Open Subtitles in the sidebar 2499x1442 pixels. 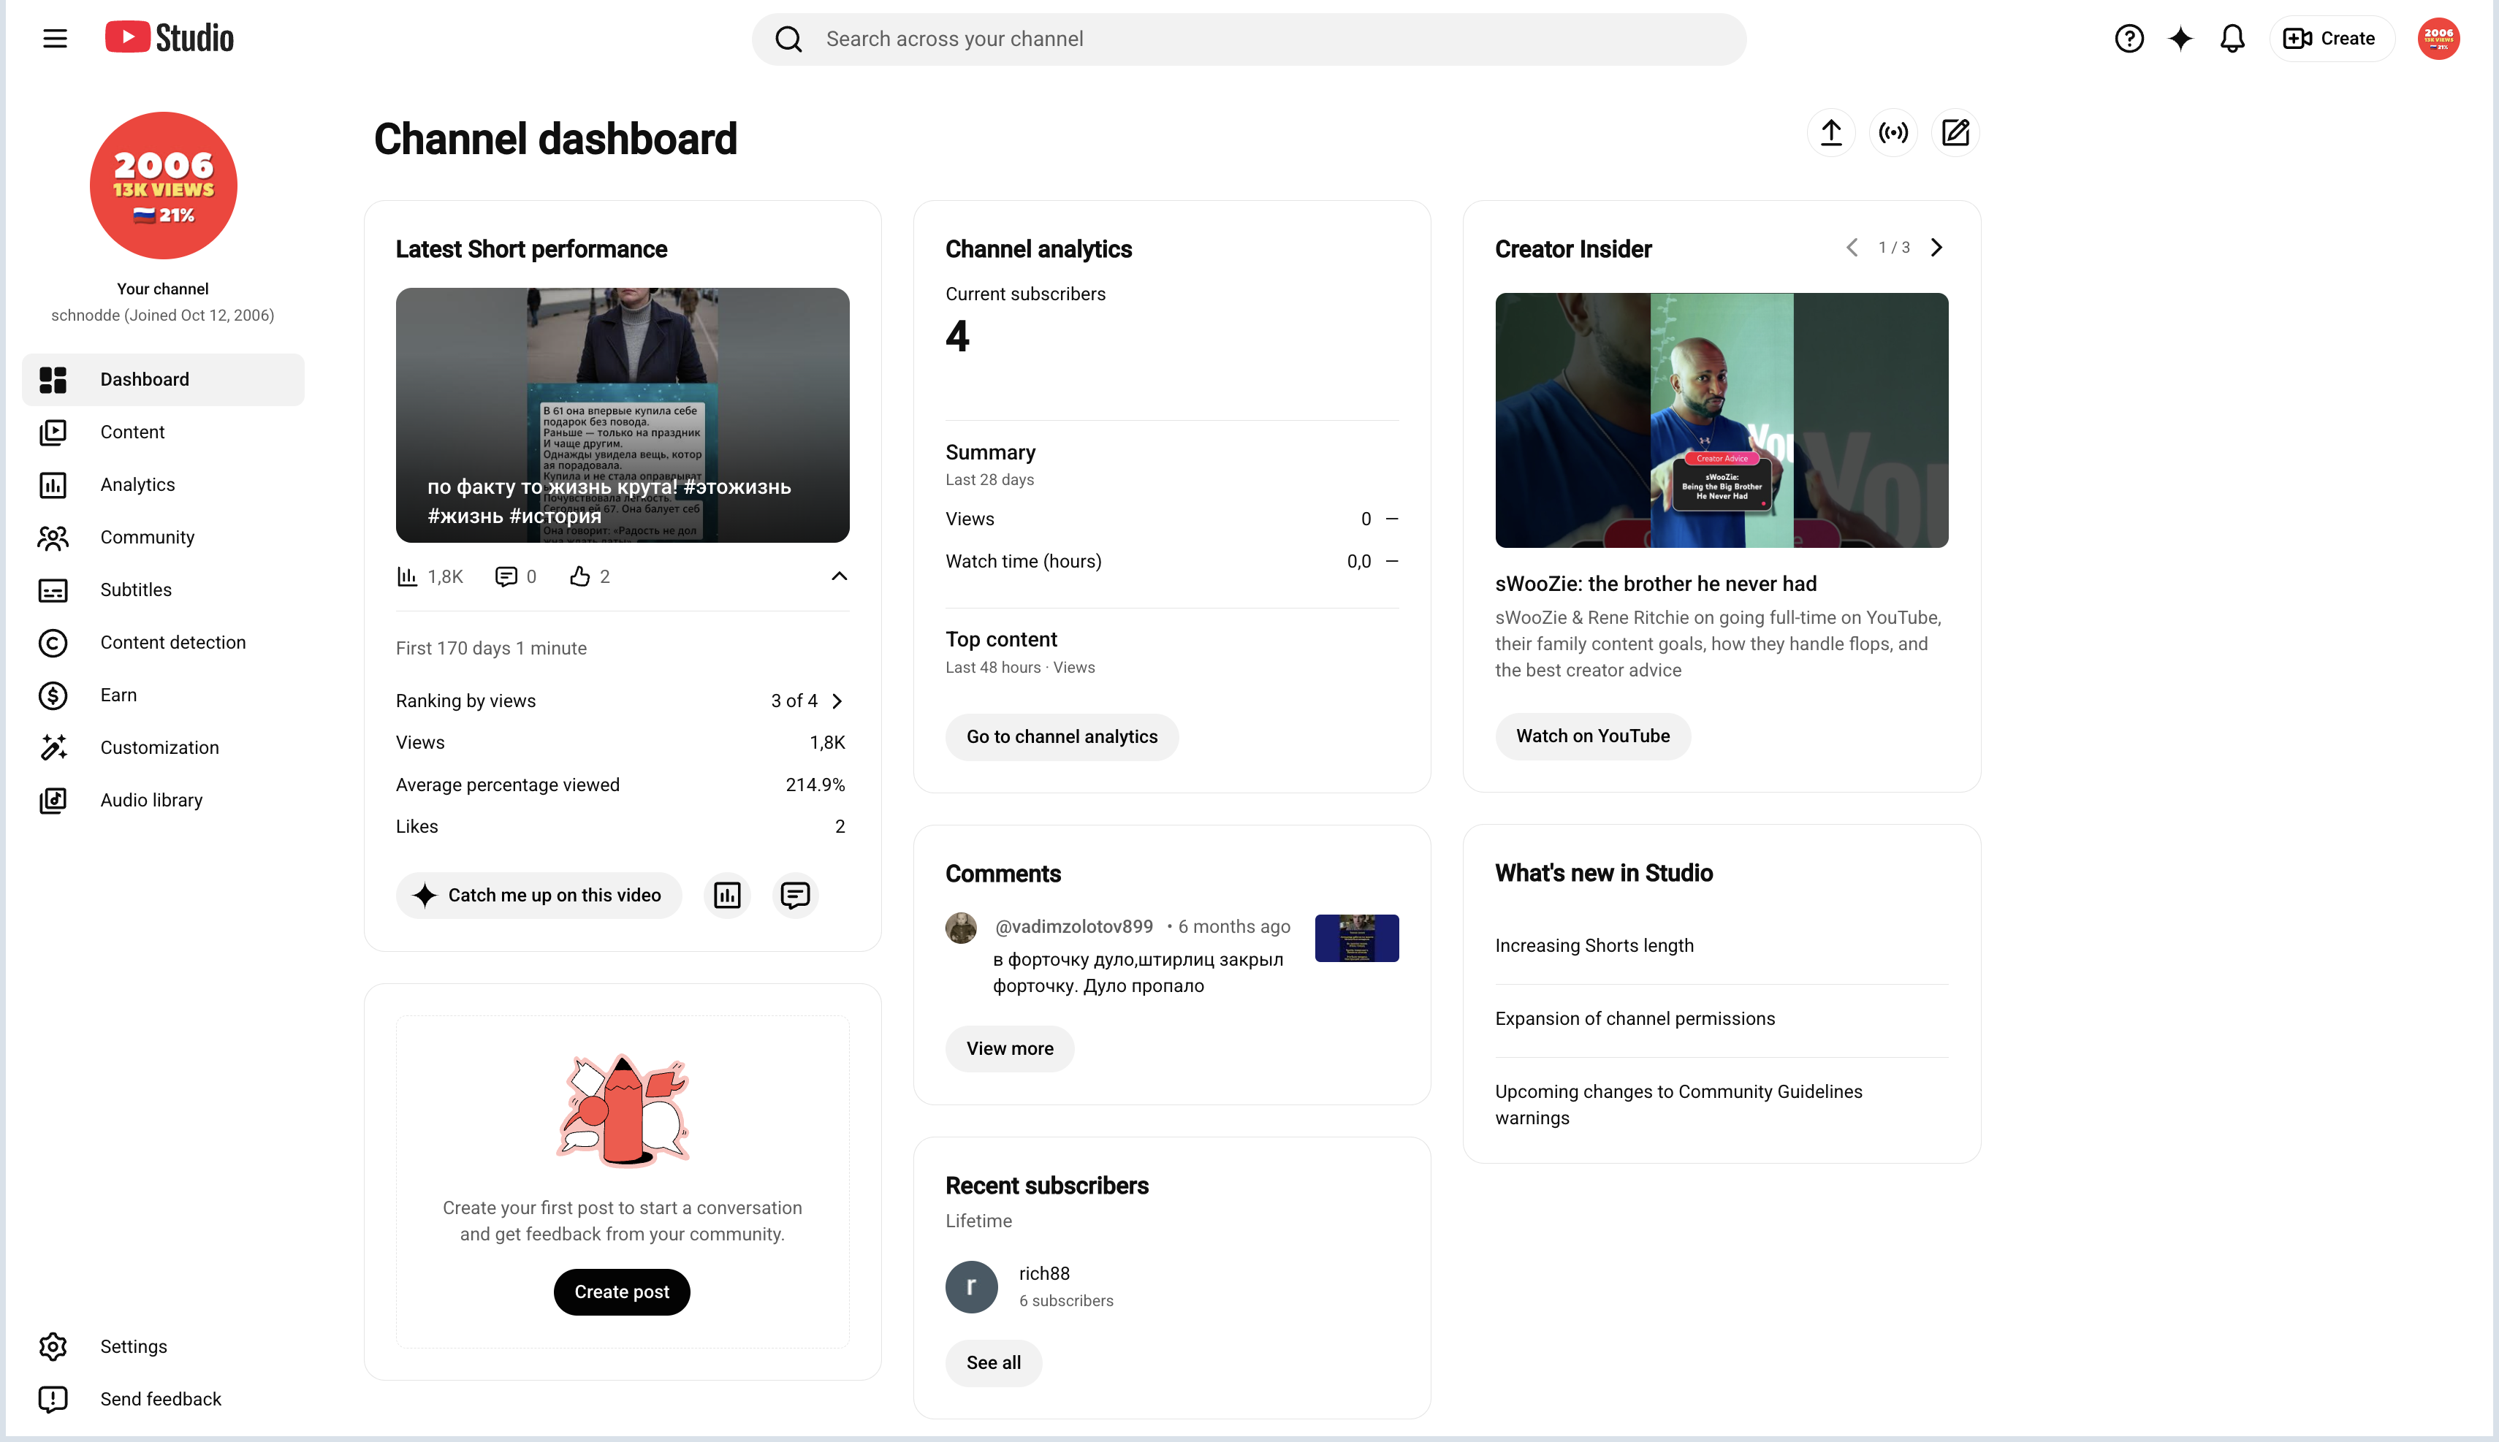pyautogui.click(x=164, y=590)
